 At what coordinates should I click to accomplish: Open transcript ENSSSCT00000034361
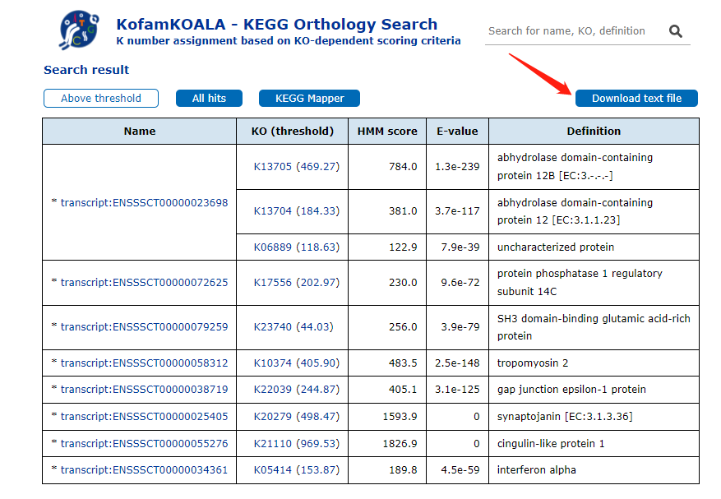click(145, 470)
